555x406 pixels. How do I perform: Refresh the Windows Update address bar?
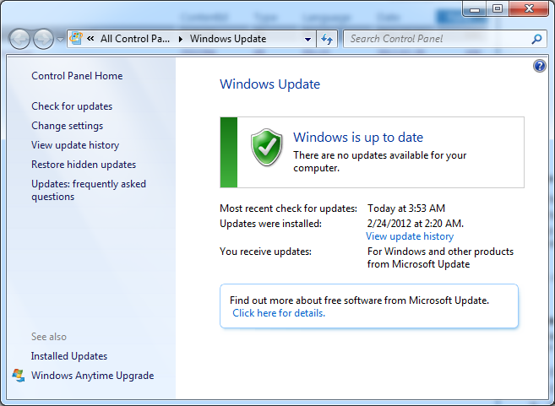(328, 39)
